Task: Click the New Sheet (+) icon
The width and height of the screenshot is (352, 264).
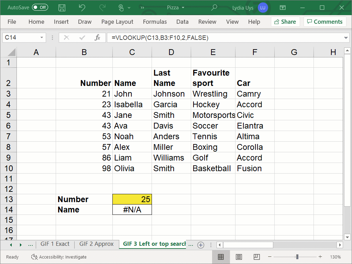Action: [200, 245]
